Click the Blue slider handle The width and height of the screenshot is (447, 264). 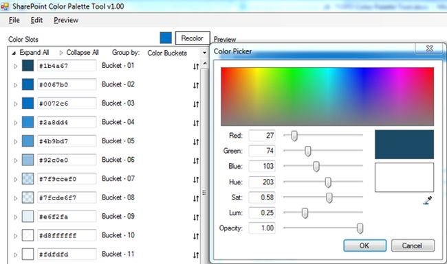(x=316, y=167)
